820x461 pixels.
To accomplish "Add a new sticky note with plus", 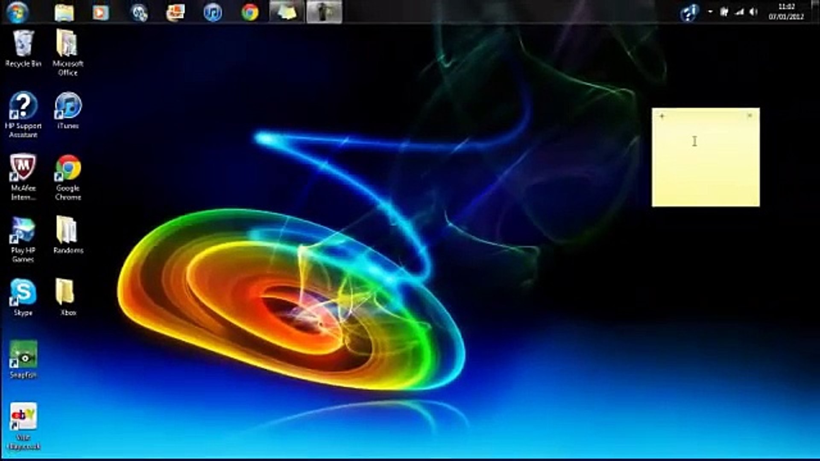I will point(662,116).
